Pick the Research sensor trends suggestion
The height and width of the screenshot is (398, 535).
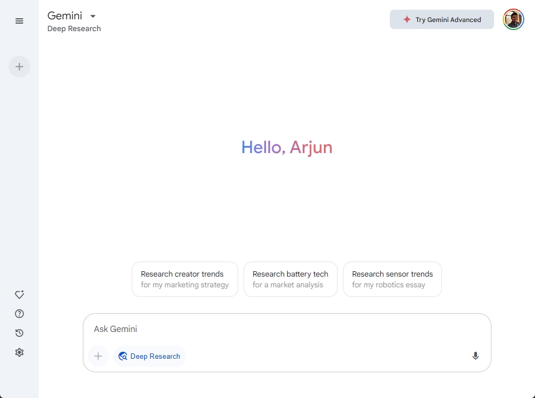click(392, 279)
